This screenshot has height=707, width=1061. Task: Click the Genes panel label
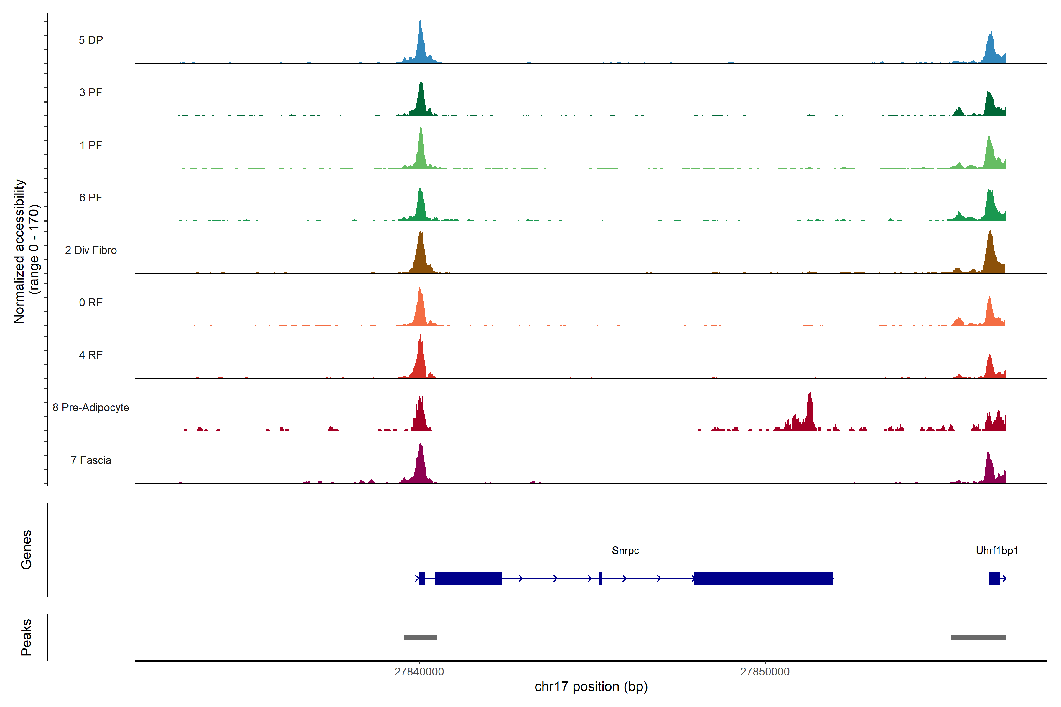pyautogui.click(x=26, y=550)
